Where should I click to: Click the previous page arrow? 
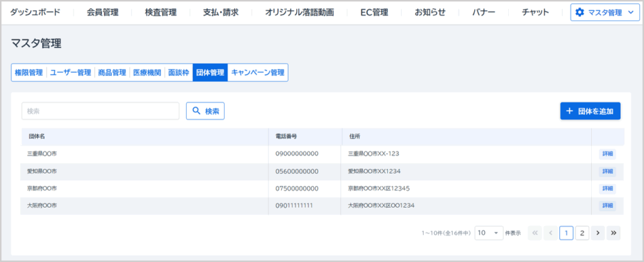click(551, 233)
